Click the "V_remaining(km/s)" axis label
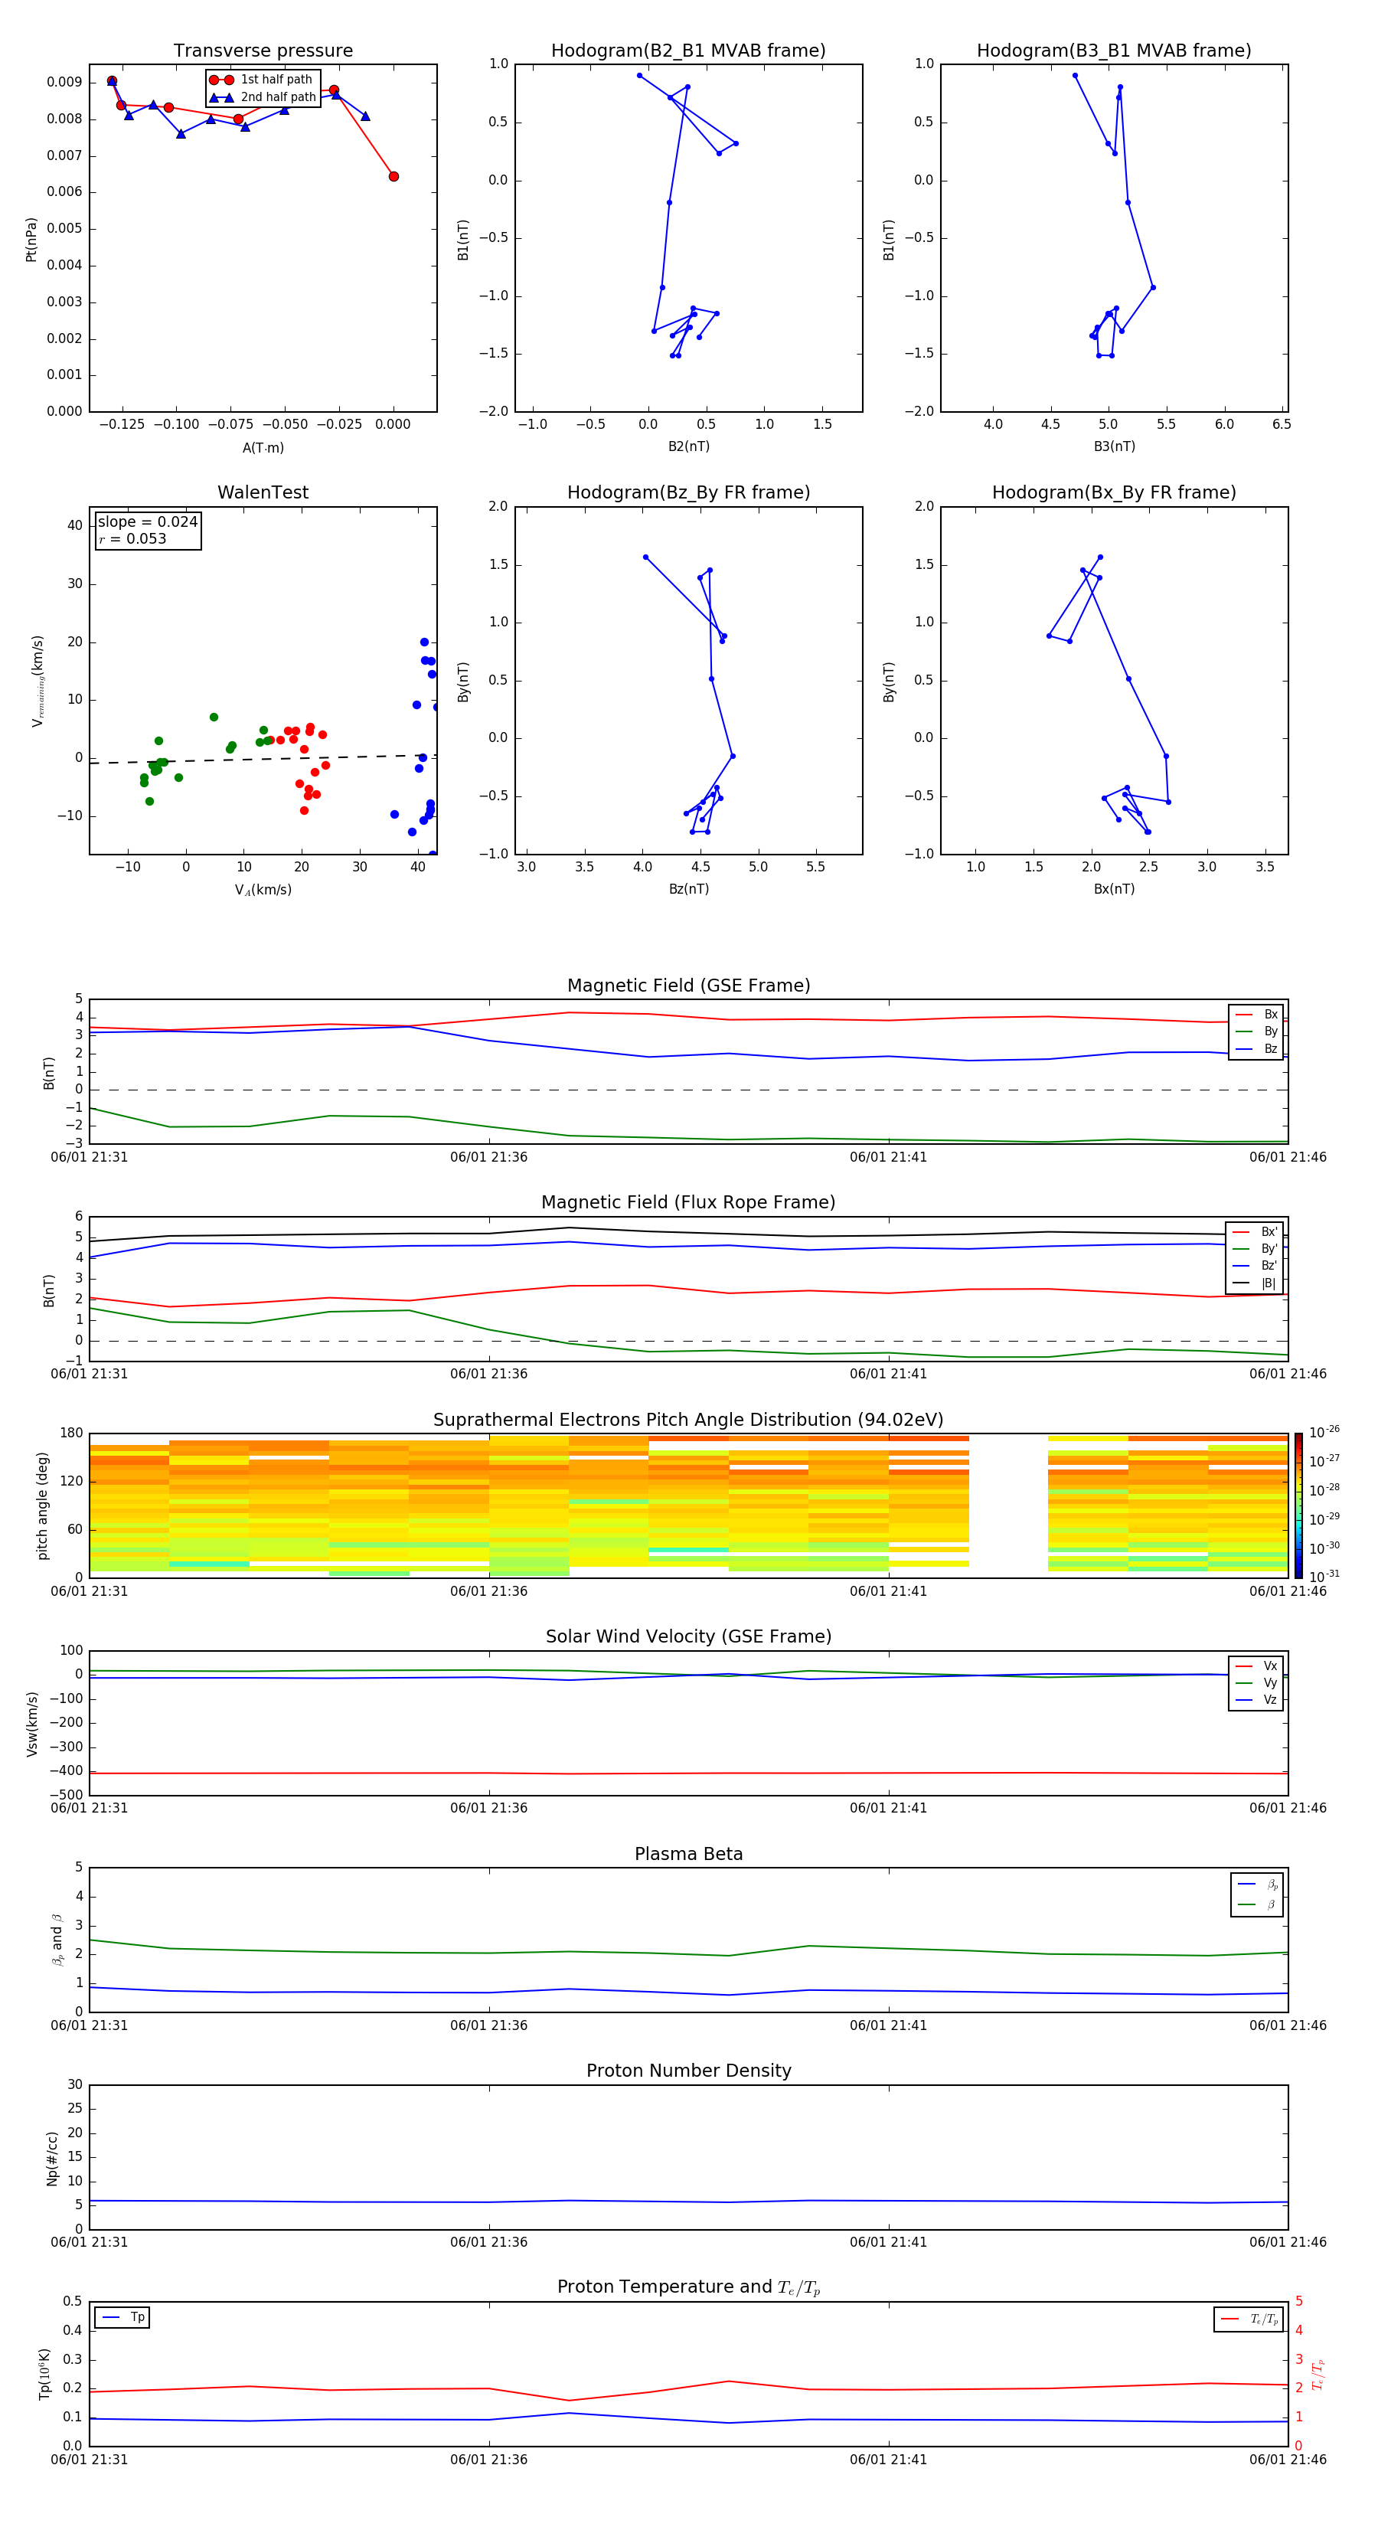Image resolution: width=1378 pixels, height=2527 pixels. (38, 681)
